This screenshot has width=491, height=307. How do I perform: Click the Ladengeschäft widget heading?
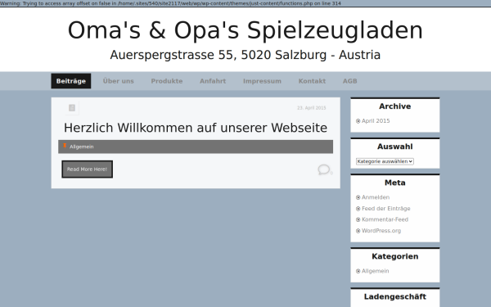[x=395, y=296]
